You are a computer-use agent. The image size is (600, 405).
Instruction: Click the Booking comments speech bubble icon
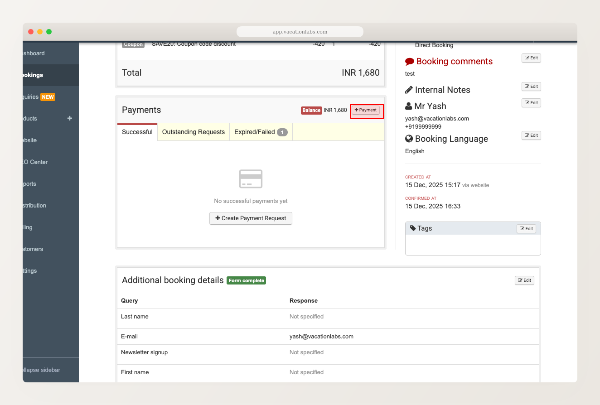point(409,61)
